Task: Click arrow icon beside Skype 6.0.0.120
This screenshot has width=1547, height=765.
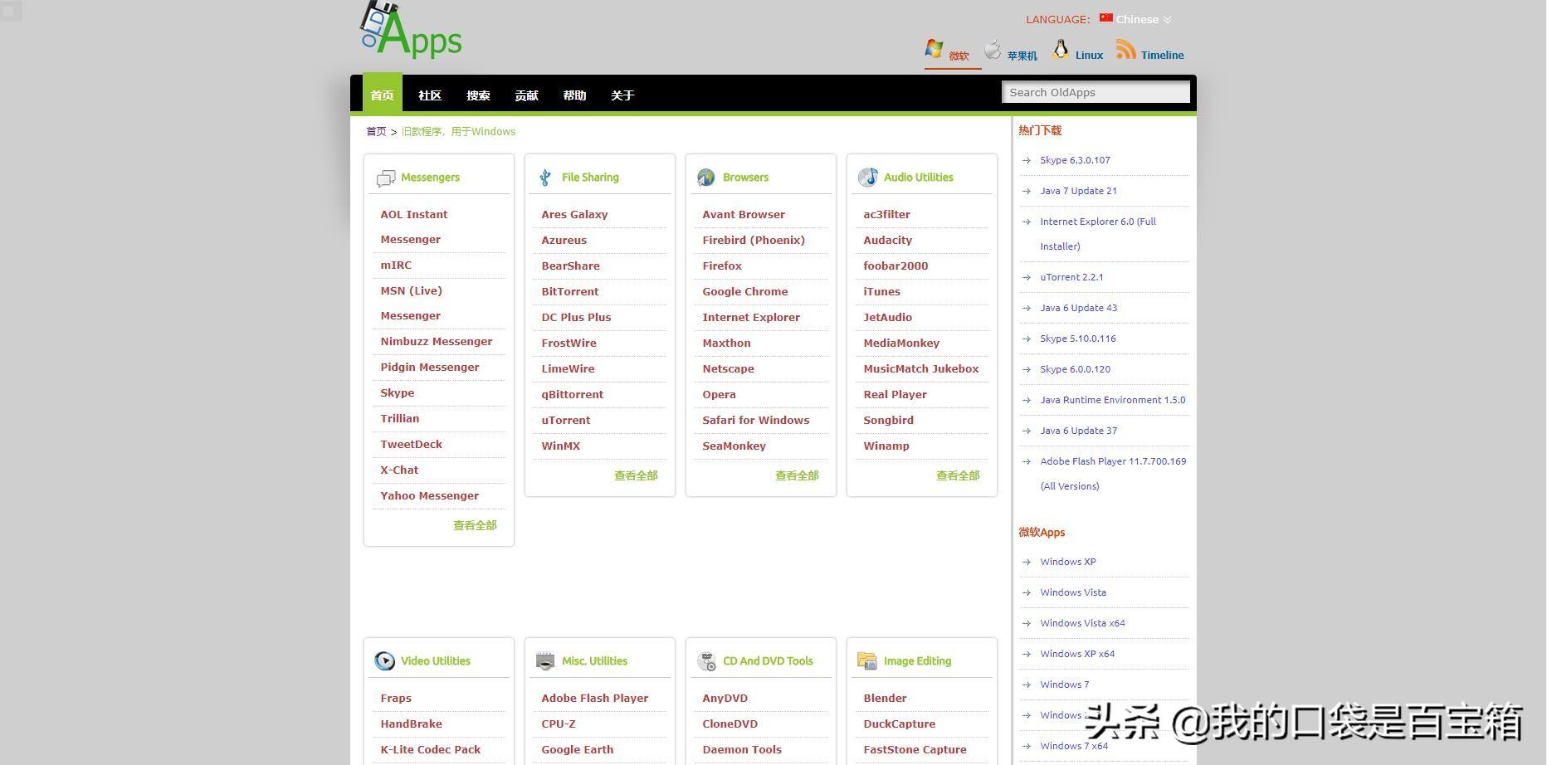Action: (1027, 369)
